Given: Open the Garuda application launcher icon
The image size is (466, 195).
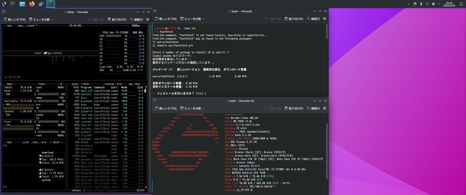Looking at the screenshot, I should click(x=4, y=4).
